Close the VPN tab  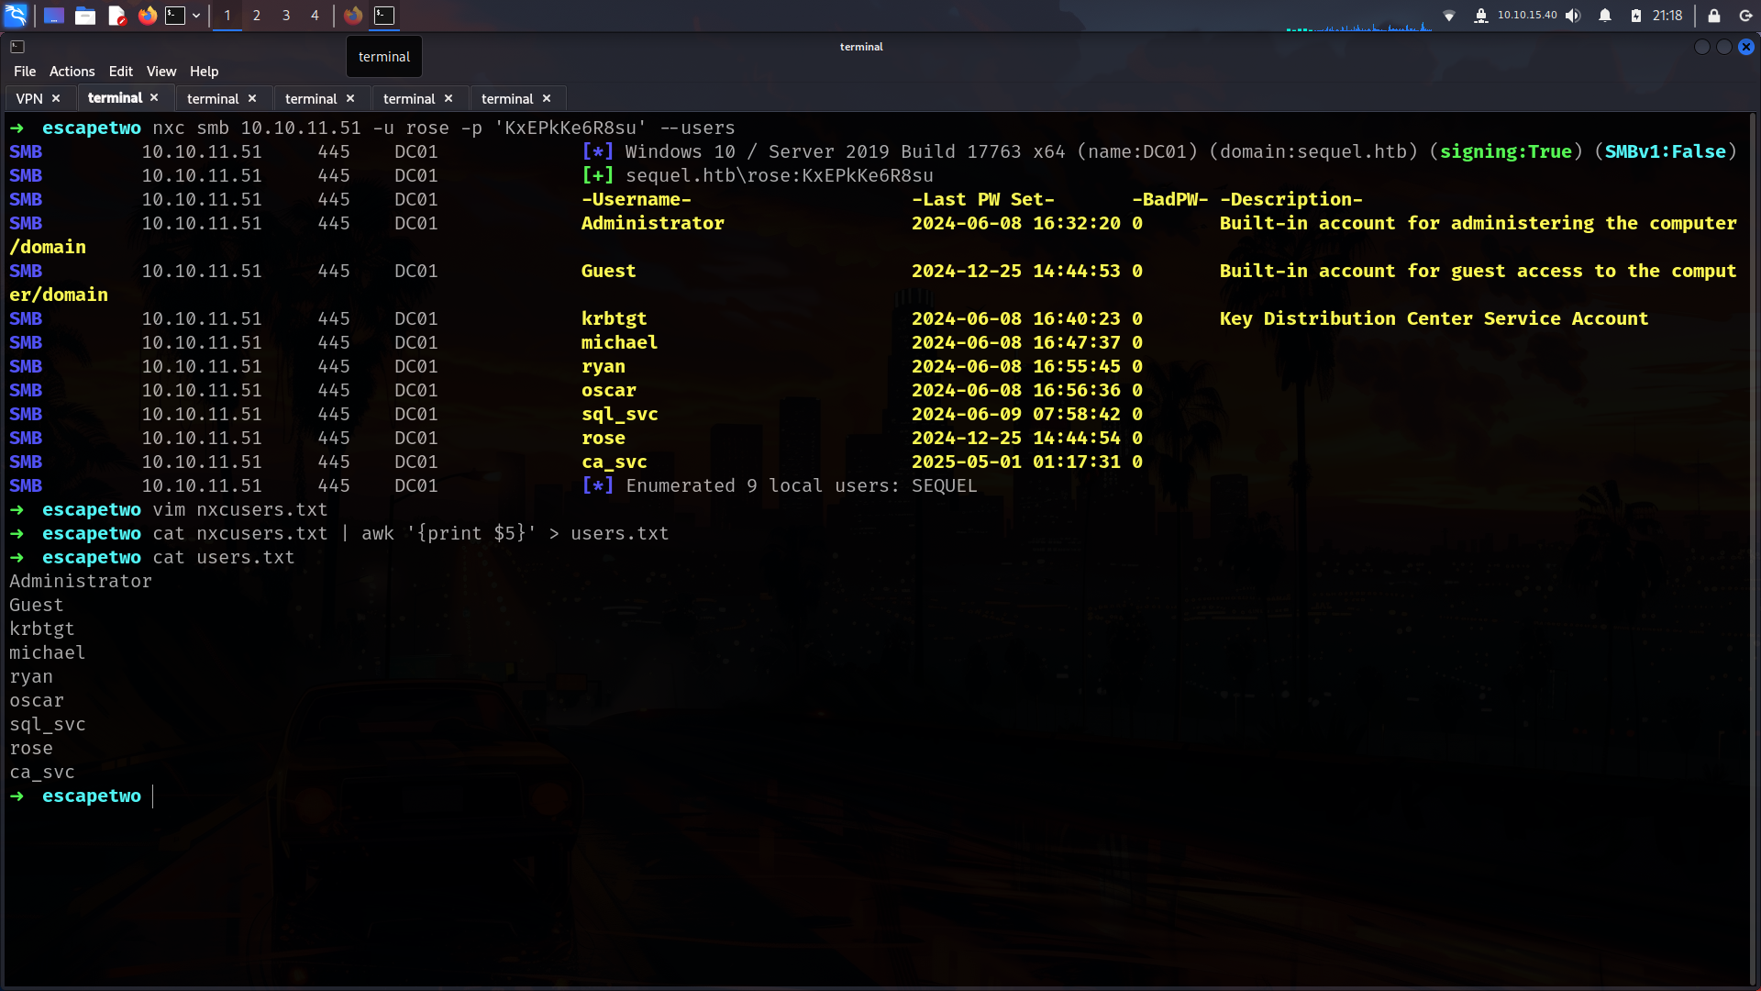56,98
